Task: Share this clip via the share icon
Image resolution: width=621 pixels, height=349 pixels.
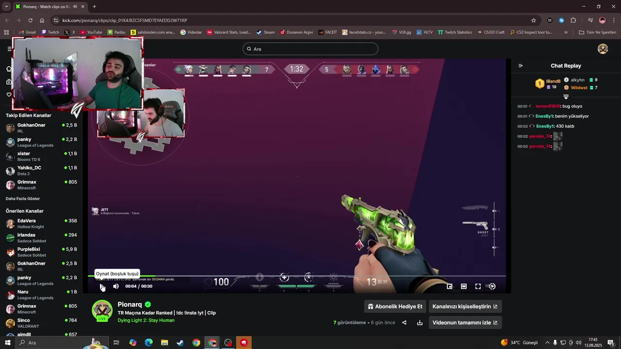Action: tap(404, 323)
